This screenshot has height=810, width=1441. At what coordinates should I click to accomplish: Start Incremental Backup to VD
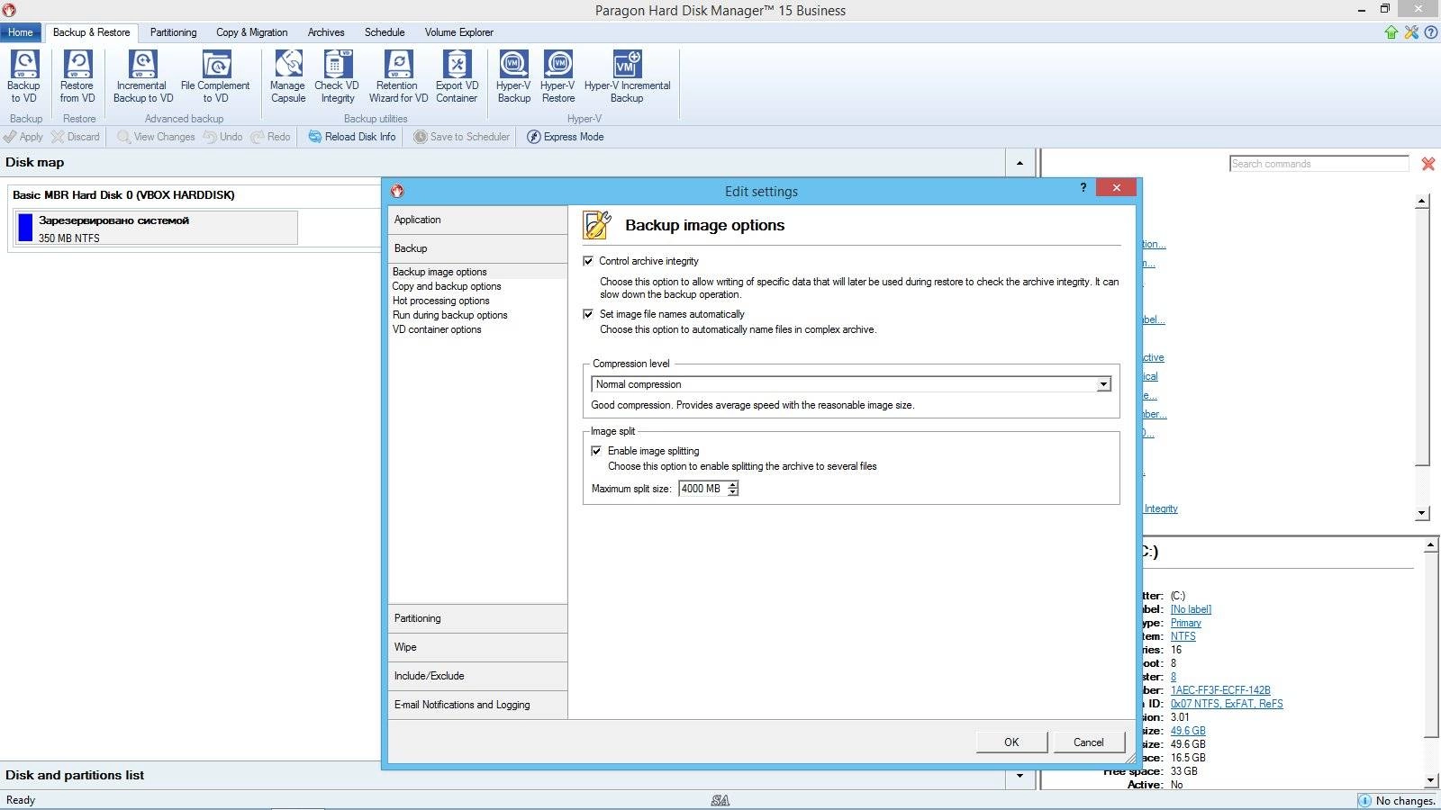(142, 76)
